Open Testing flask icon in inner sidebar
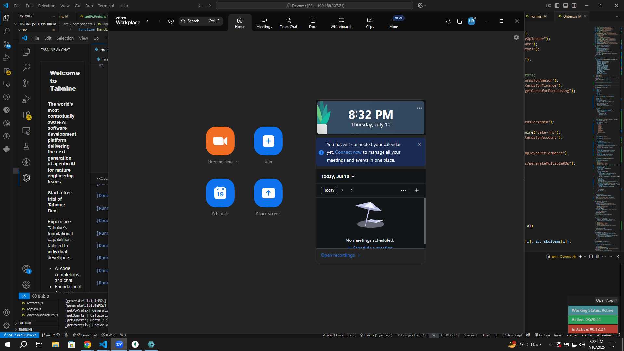This screenshot has height=351, width=624. point(26,146)
